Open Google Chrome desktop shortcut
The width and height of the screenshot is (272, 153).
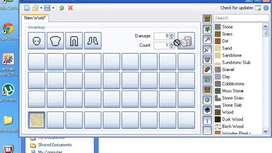pos(8,31)
